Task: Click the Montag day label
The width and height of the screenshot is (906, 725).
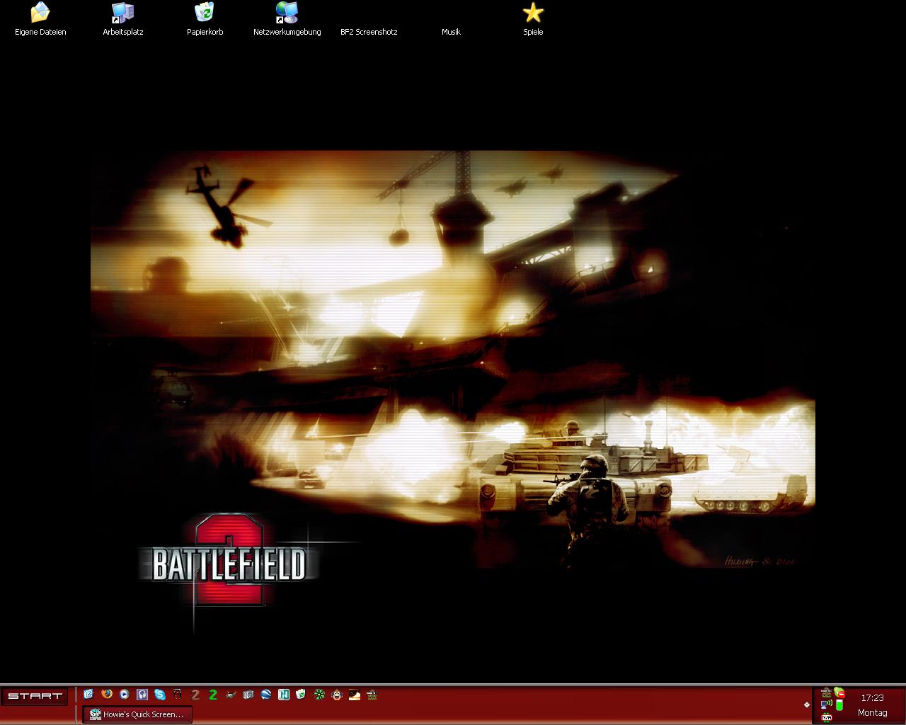Action: coord(873,713)
